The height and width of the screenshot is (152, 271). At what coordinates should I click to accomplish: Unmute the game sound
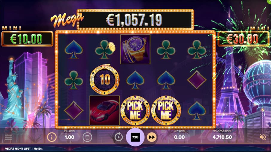point(263,137)
